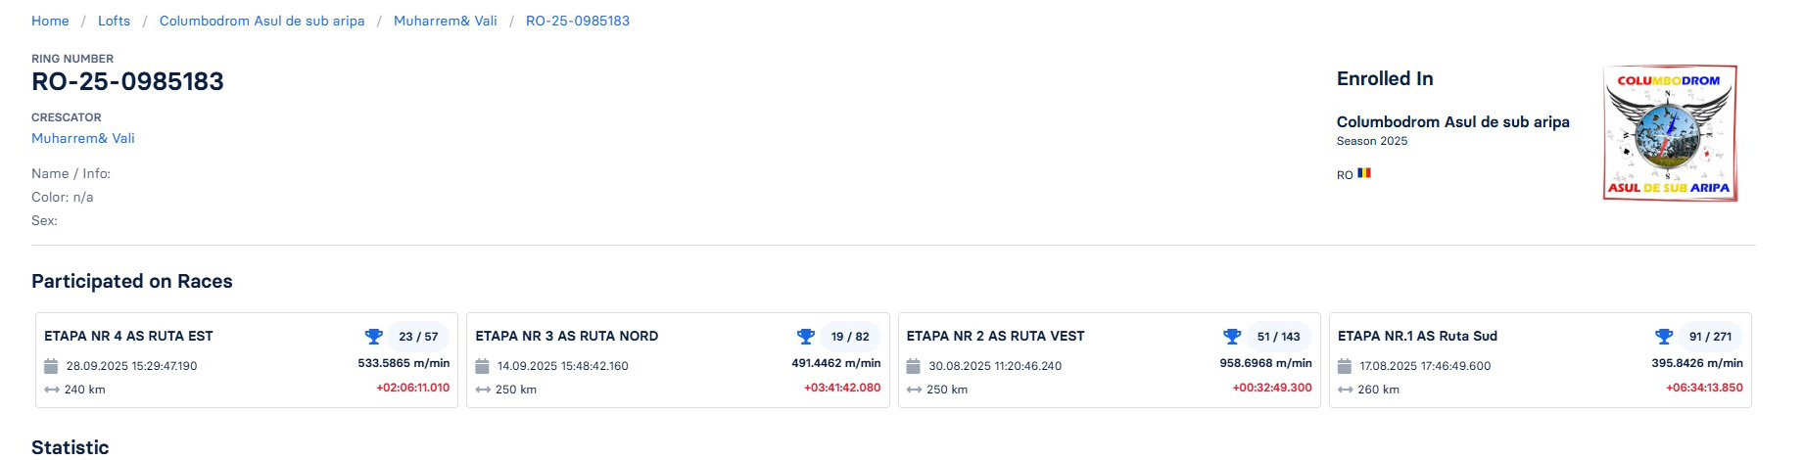Click calendar icon beside 30.08.2025 date
This screenshot has height=460, width=1803.
(x=913, y=366)
